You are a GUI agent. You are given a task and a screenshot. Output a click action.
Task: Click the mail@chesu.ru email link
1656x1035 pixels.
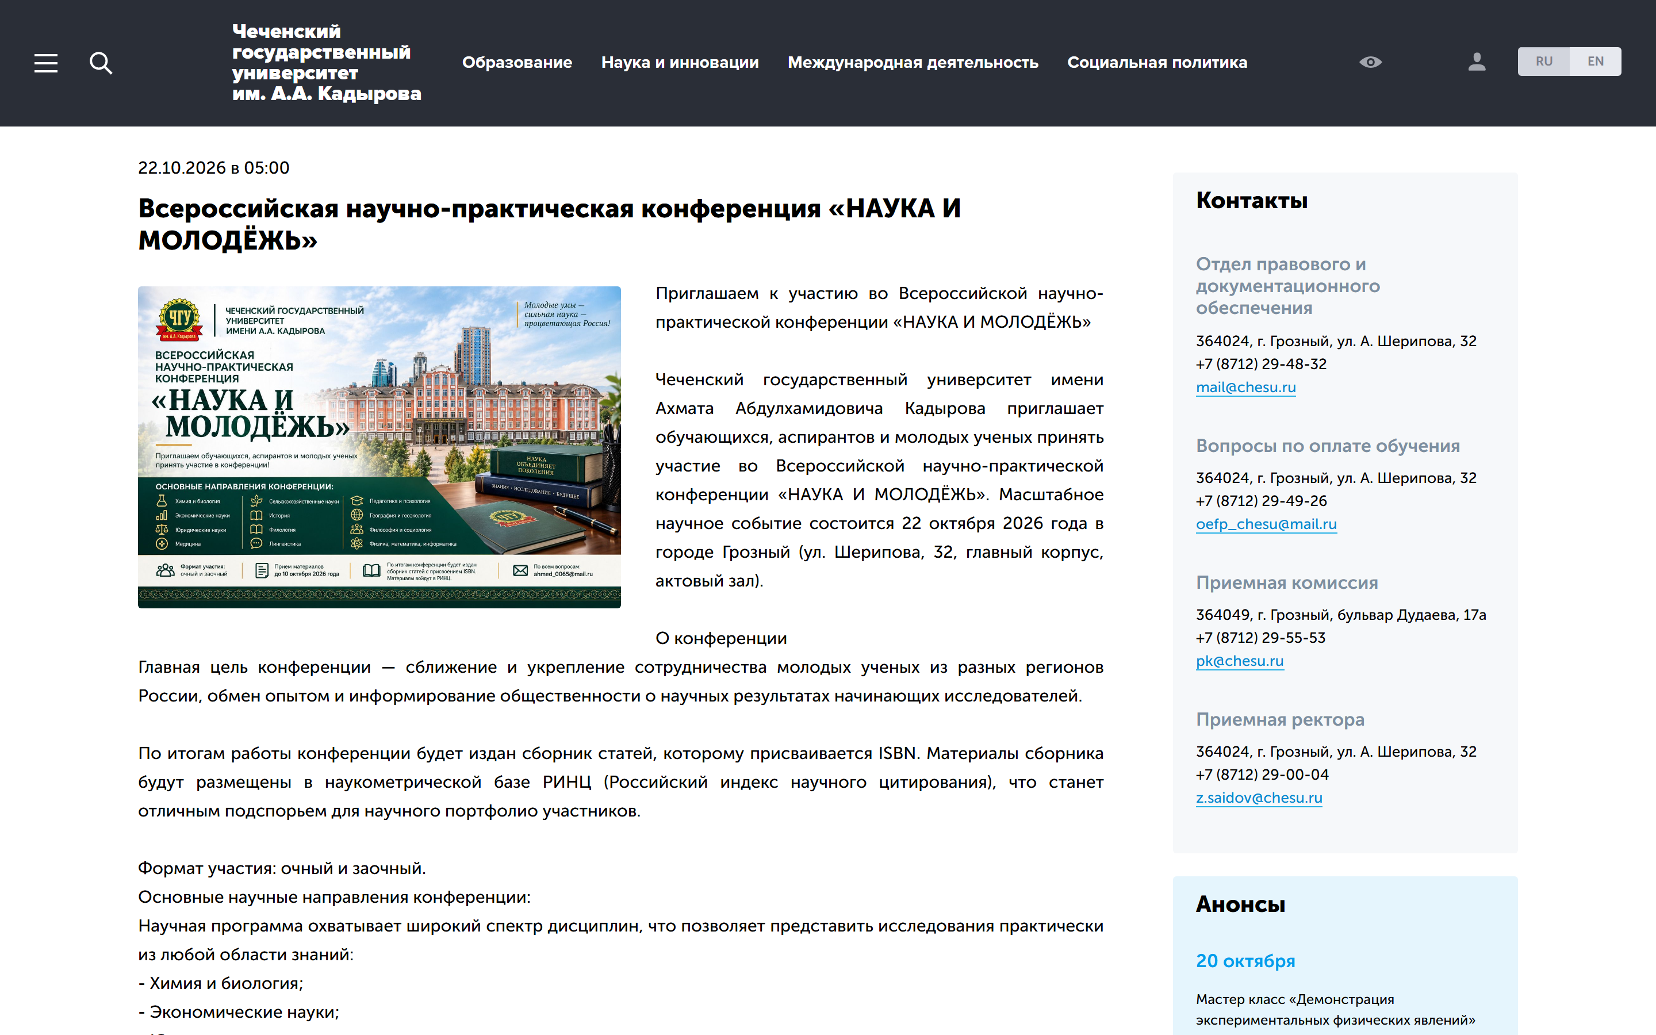[x=1245, y=388]
